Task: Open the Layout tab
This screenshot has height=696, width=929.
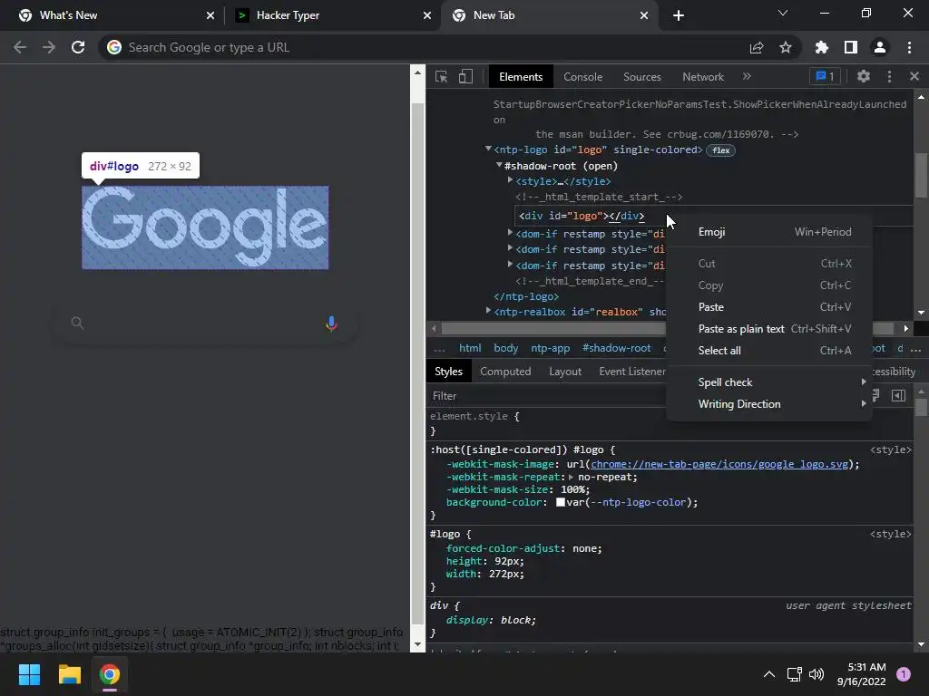Action: (564, 372)
